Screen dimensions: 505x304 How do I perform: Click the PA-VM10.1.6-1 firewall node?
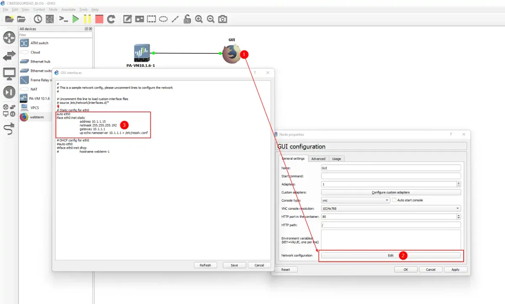(x=141, y=53)
